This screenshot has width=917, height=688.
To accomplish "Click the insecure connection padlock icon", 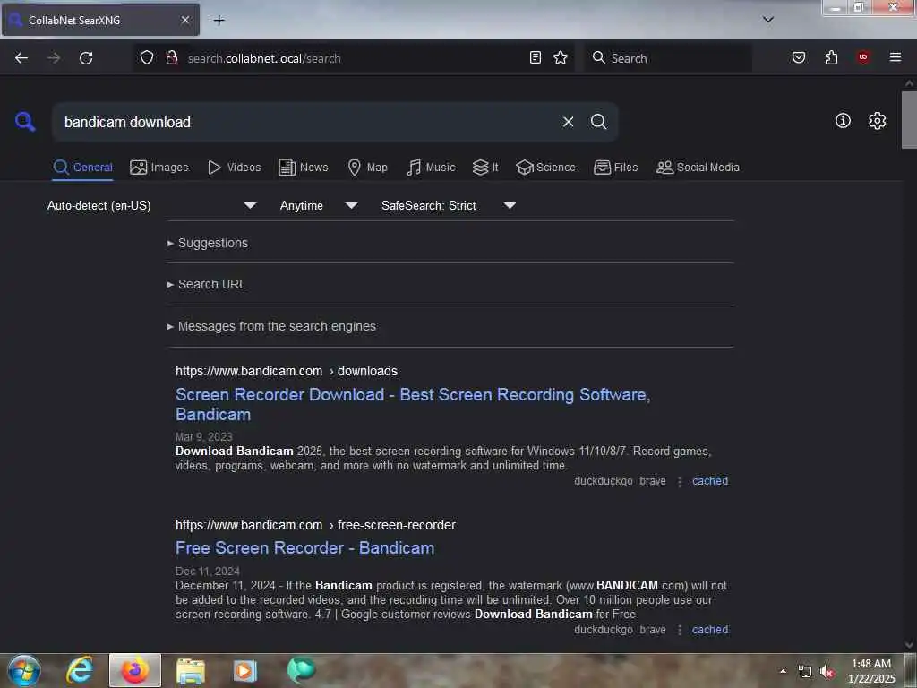I will pyautogui.click(x=171, y=57).
